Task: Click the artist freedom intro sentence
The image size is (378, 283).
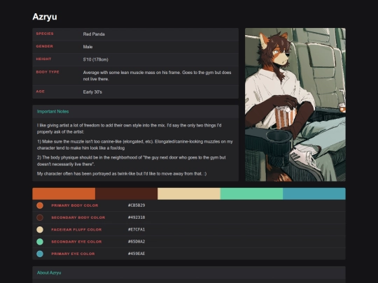Action: 129,129
